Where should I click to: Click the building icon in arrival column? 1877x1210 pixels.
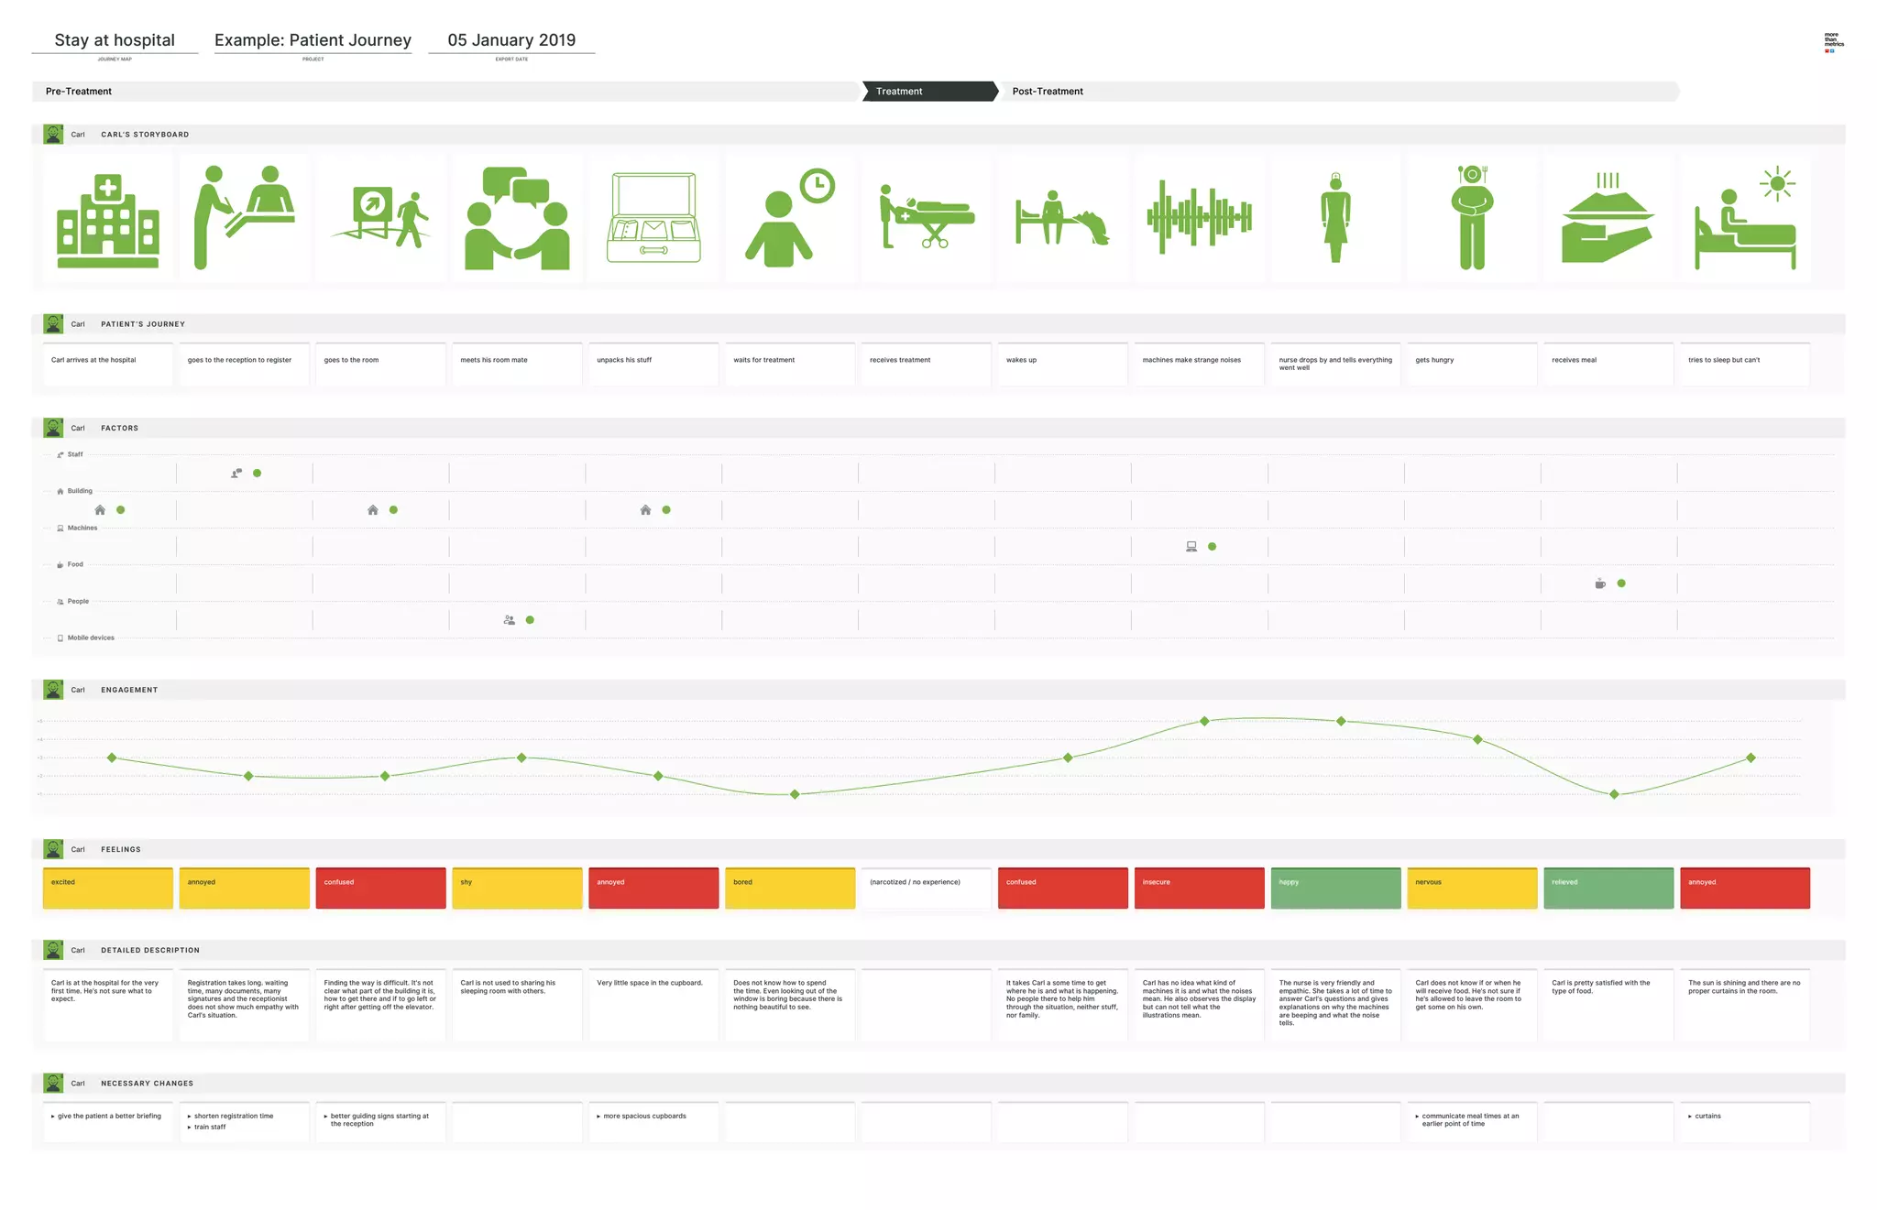tap(100, 510)
